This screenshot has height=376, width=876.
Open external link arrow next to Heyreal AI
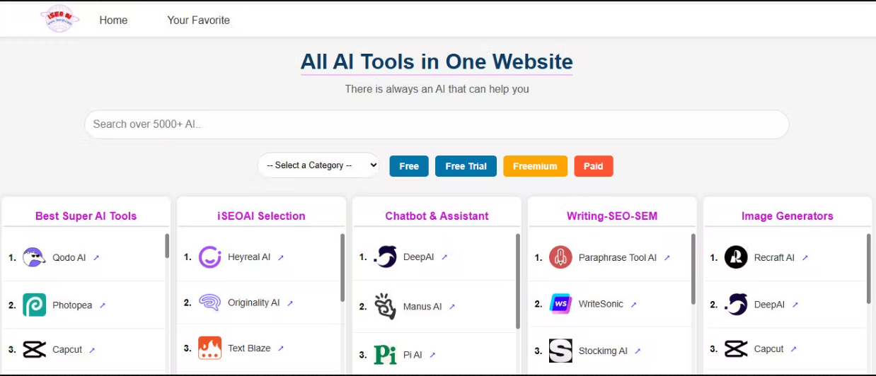point(281,258)
